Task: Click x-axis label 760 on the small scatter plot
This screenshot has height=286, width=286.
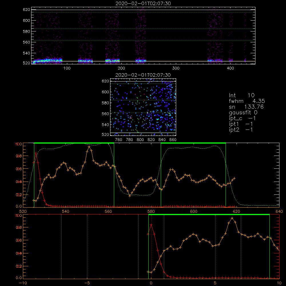Action: tap(119, 140)
